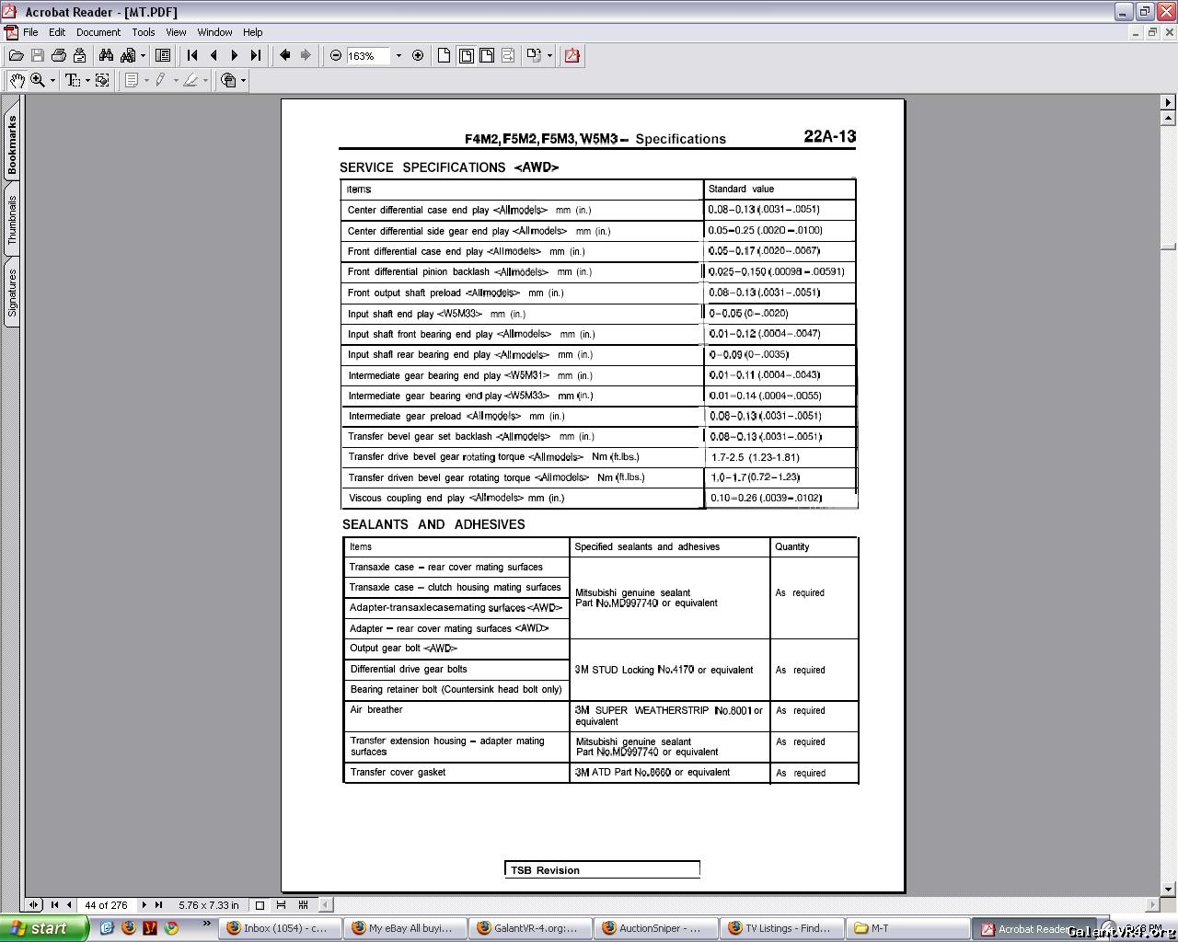
Task: Click status bar last page button
Action: point(158,905)
